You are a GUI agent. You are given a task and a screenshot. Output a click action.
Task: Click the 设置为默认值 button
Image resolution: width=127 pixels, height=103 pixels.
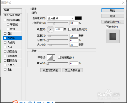50,70
